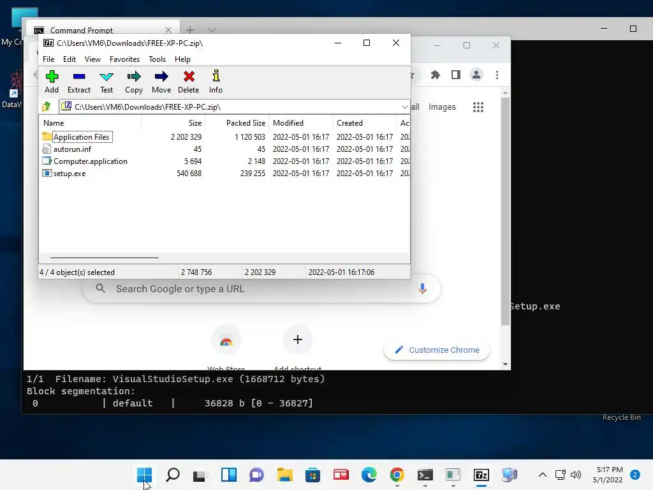The image size is (653, 490).
Task: Open the Chrome profile avatar
Action: 476,75
